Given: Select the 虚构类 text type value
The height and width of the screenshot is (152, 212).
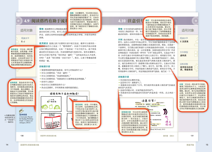Looking at the screenshot, I should 183,55.
